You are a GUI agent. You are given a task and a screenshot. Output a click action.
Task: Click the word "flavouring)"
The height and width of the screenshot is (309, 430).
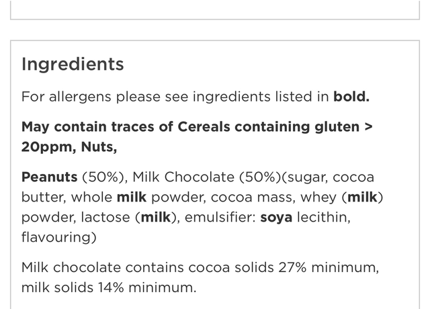coord(59,238)
